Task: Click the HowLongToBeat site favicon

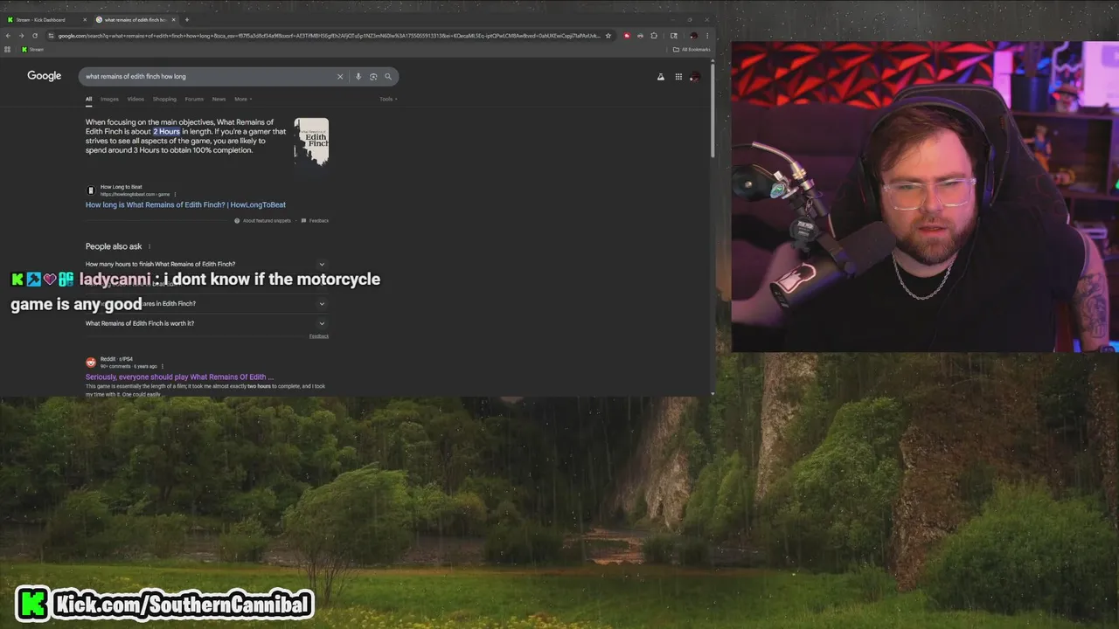Action: click(x=90, y=190)
